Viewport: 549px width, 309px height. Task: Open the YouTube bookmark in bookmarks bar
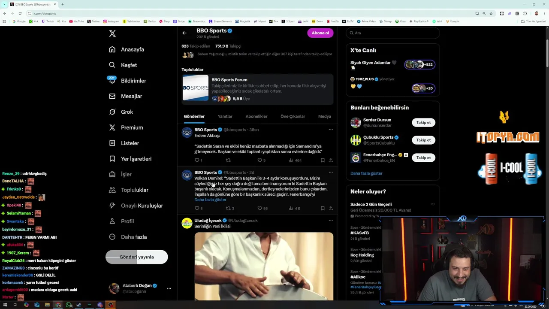pyautogui.click(x=77, y=21)
